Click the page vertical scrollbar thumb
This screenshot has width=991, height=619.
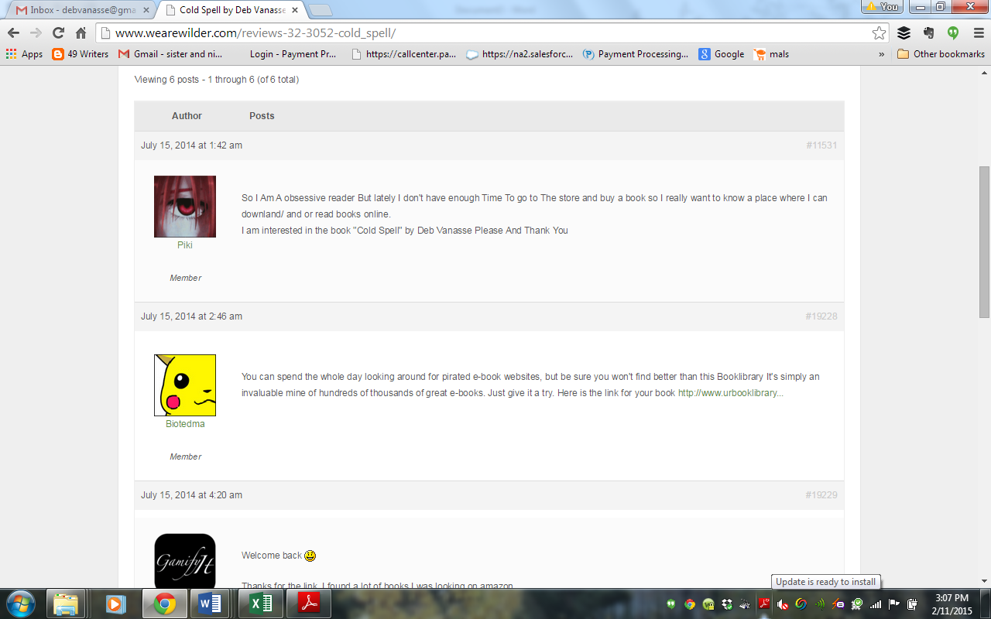pyautogui.click(x=984, y=241)
